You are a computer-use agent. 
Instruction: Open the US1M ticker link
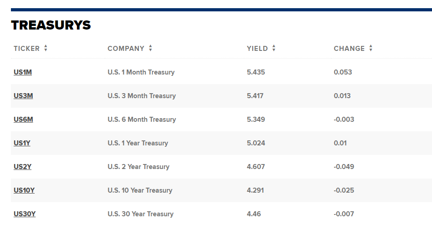23,72
